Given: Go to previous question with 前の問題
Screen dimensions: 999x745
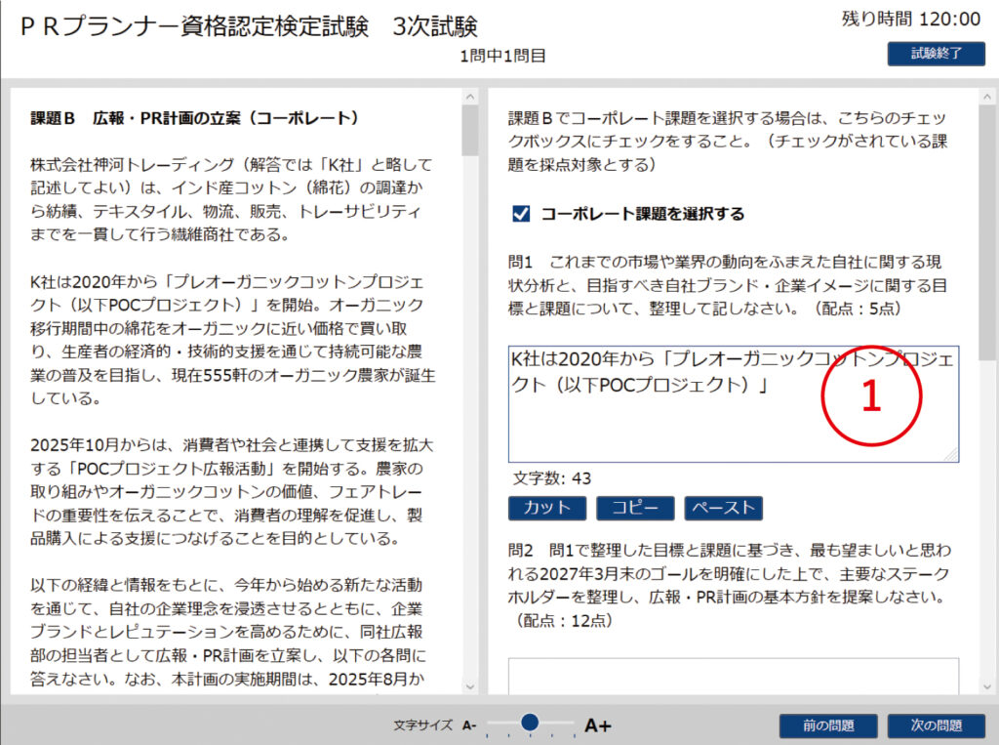Looking at the screenshot, I should (828, 725).
